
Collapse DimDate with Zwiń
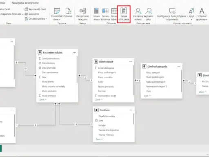(x=100, y=139)
